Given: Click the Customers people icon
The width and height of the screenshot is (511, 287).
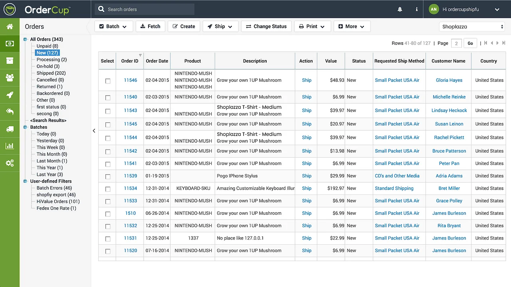Looking at the screenshot, I should [10, 78].
